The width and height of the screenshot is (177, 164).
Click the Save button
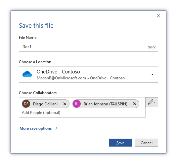point(120,143)
